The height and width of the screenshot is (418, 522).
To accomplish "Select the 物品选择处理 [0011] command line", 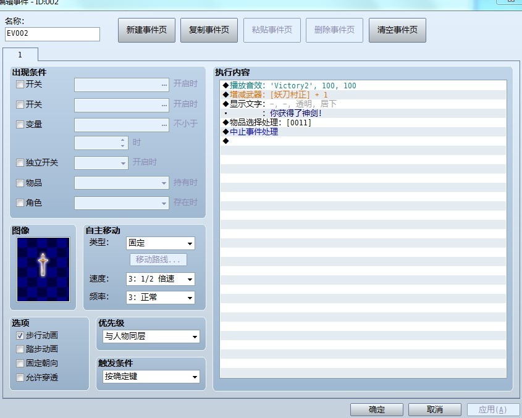I will click(363, 123).
